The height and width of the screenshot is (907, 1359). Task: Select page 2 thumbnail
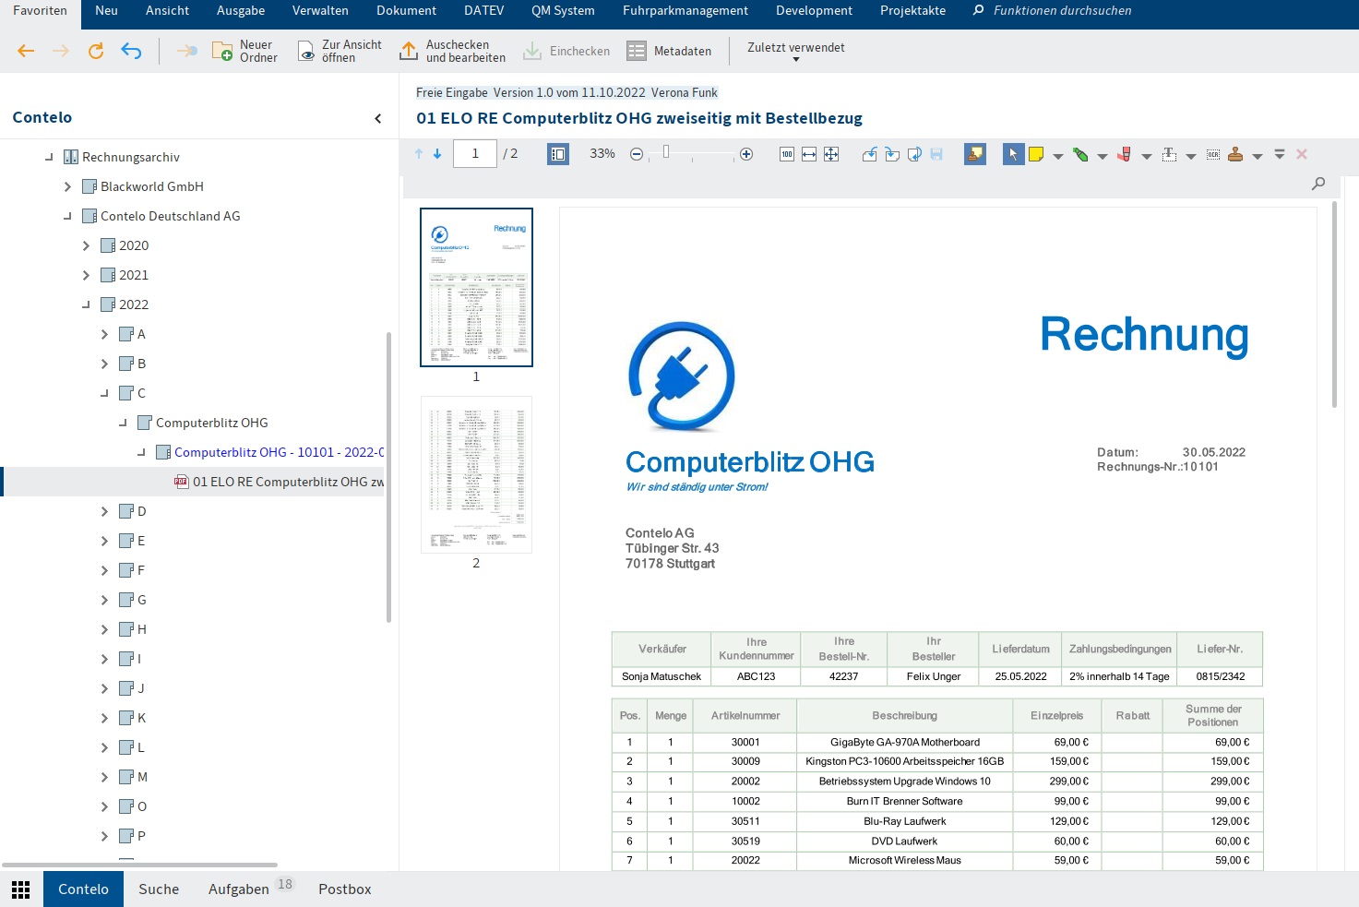coord(476,474)
